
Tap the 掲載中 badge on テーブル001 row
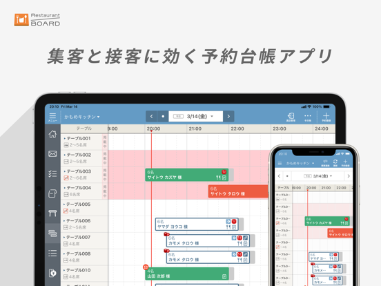[105, 142]
